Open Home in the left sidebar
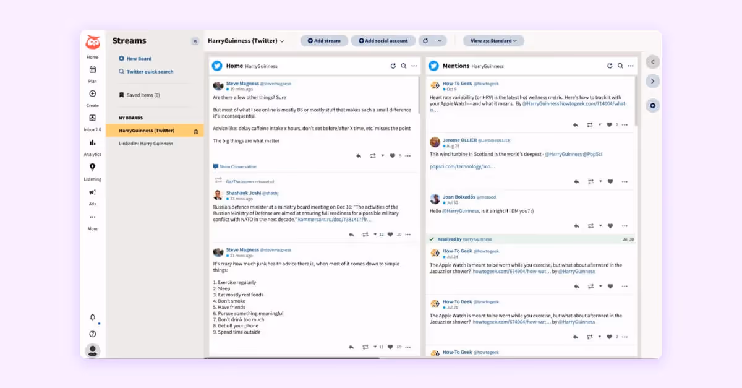742x388 pixels. coord(92,57)
